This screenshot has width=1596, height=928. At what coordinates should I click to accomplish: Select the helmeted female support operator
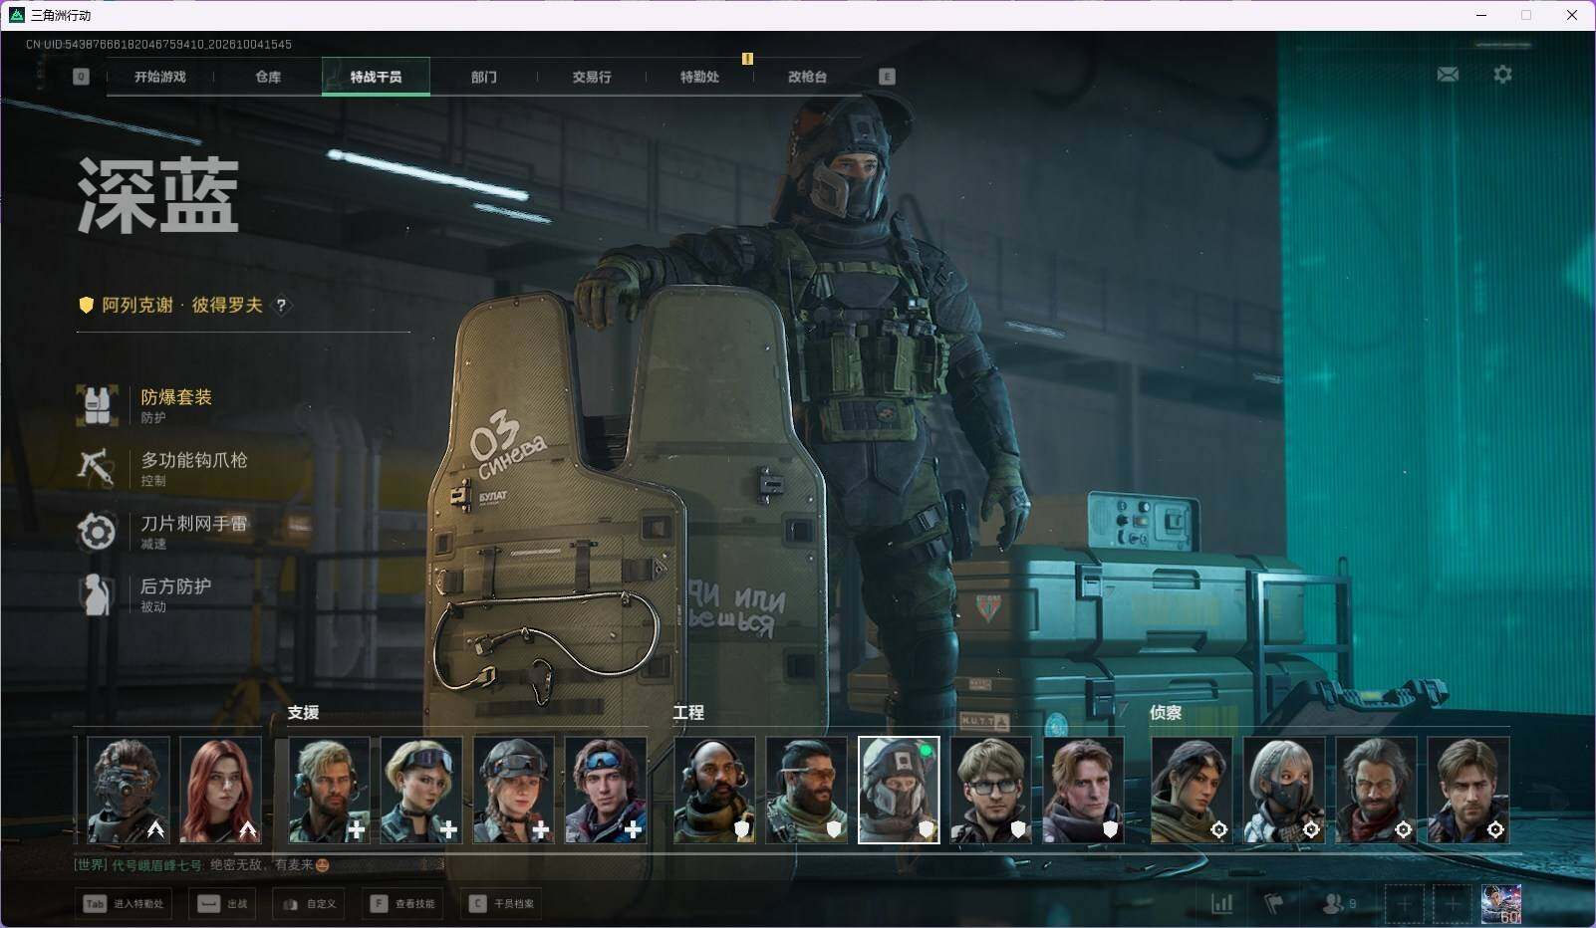point(514,791)
